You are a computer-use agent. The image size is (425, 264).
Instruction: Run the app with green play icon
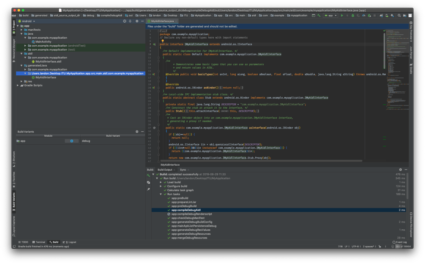click(342, 16)
